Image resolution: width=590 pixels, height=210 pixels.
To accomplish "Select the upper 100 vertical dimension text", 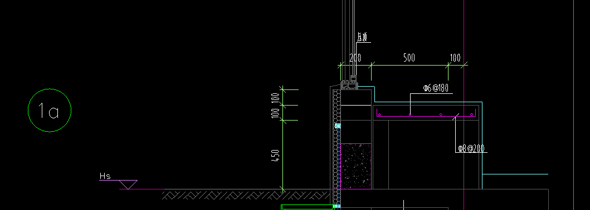I will (x=276, y=98).
